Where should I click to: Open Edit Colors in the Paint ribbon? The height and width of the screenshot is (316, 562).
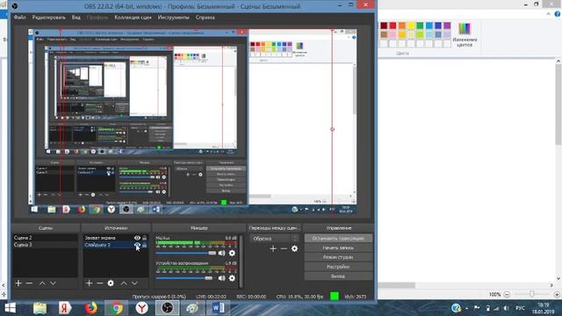[465, 35]
